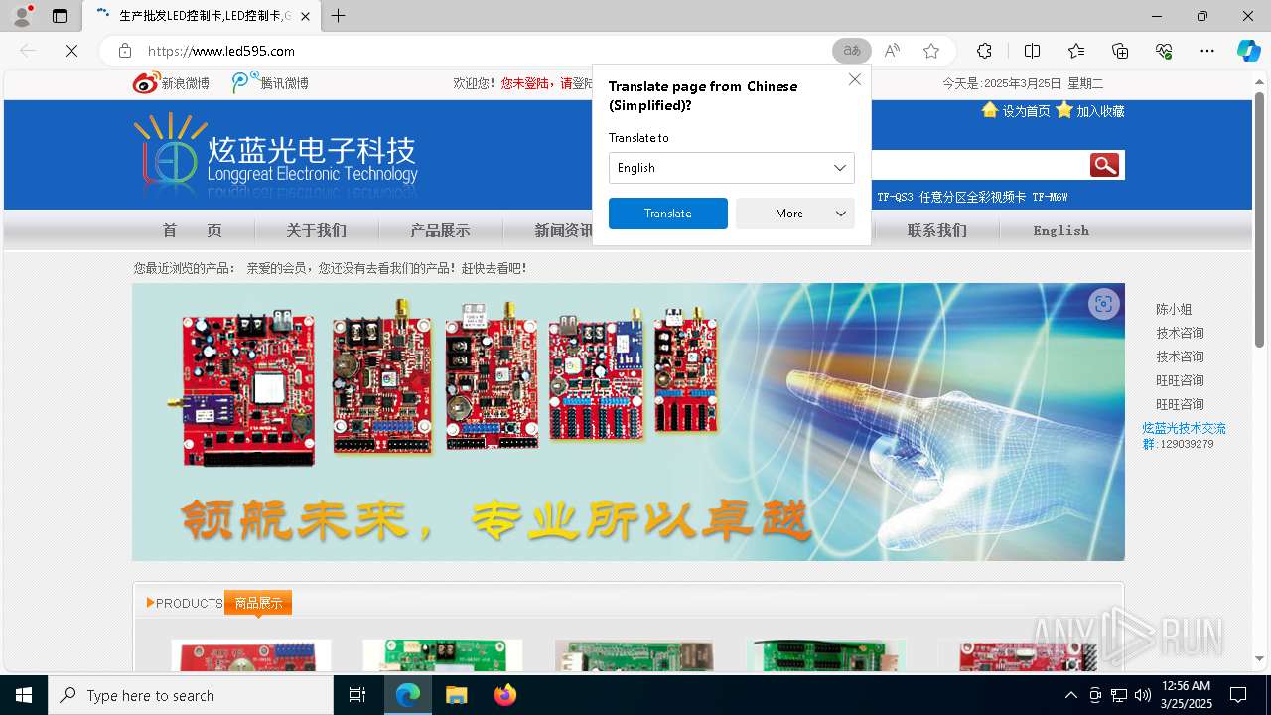Open Windows Start menu

pos(24,695)
